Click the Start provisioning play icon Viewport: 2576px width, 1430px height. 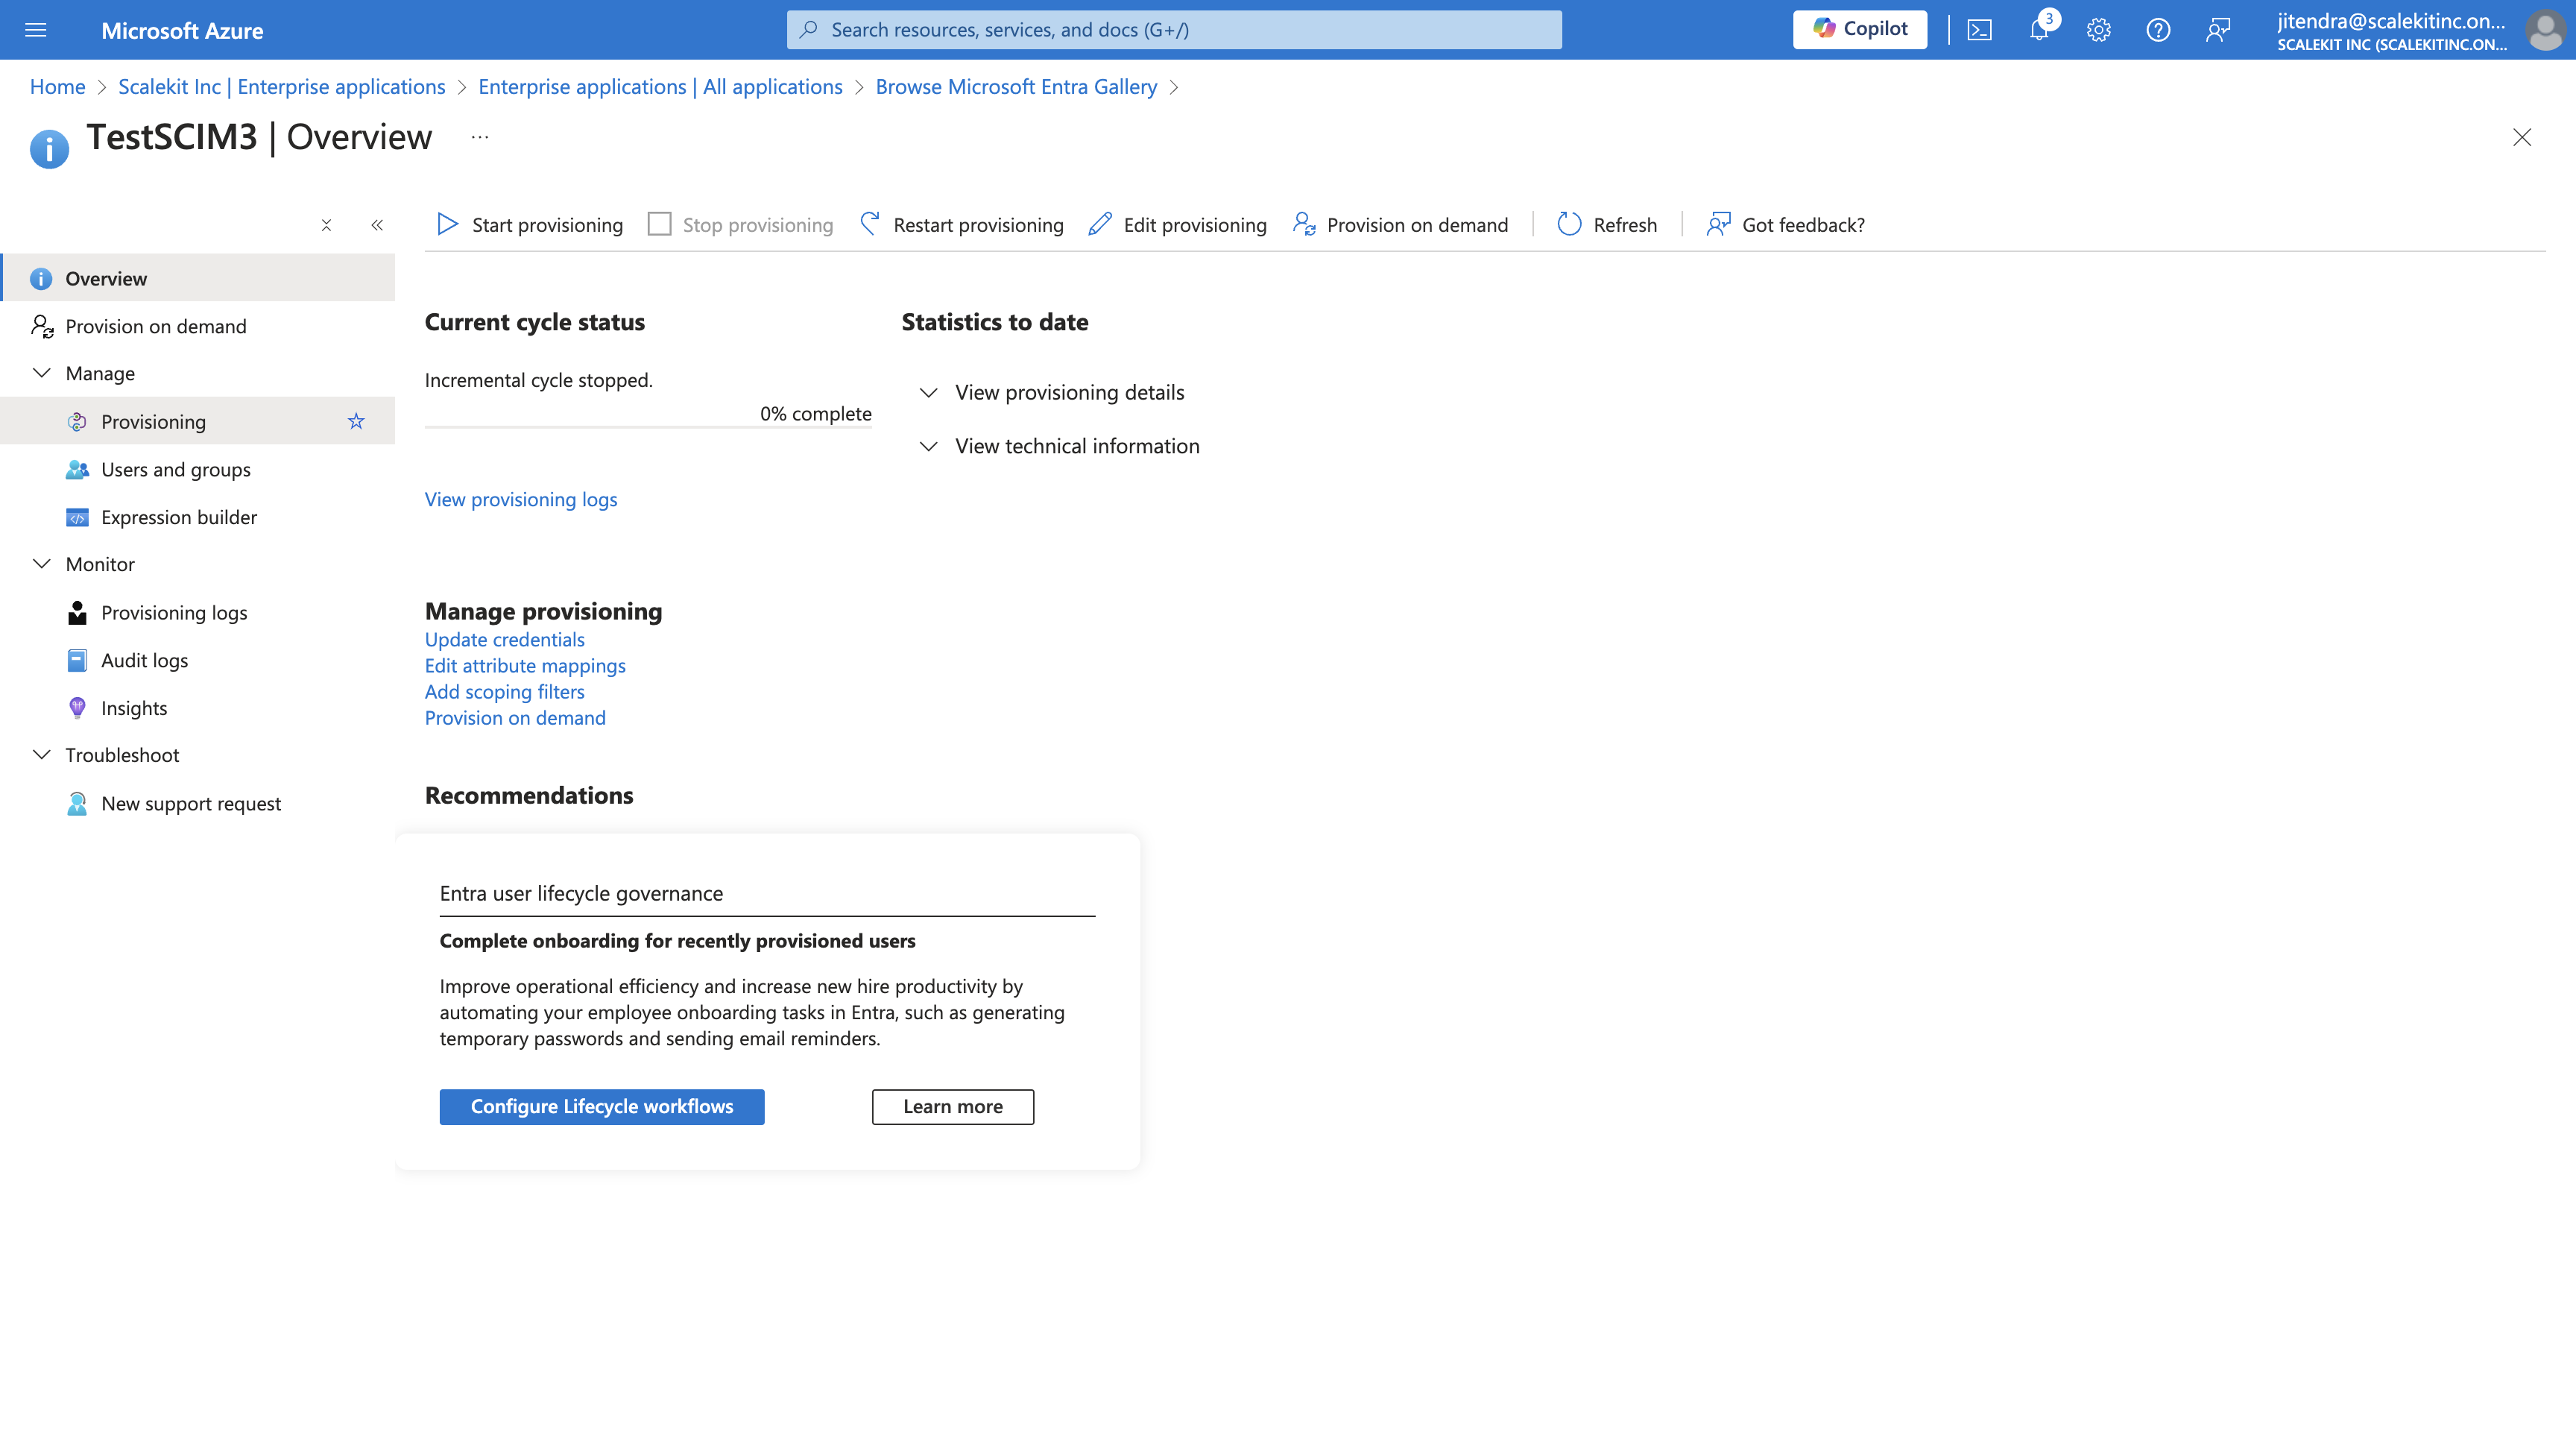coord(447,224)
